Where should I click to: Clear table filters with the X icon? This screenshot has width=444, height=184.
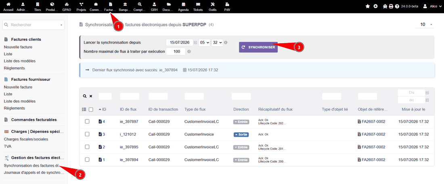click(x=91, y=96)
